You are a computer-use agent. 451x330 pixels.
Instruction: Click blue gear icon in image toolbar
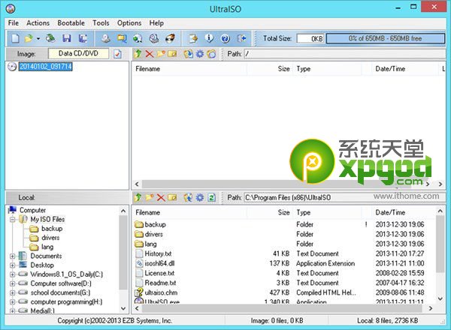pyautogui.click(x=200, y=54)
